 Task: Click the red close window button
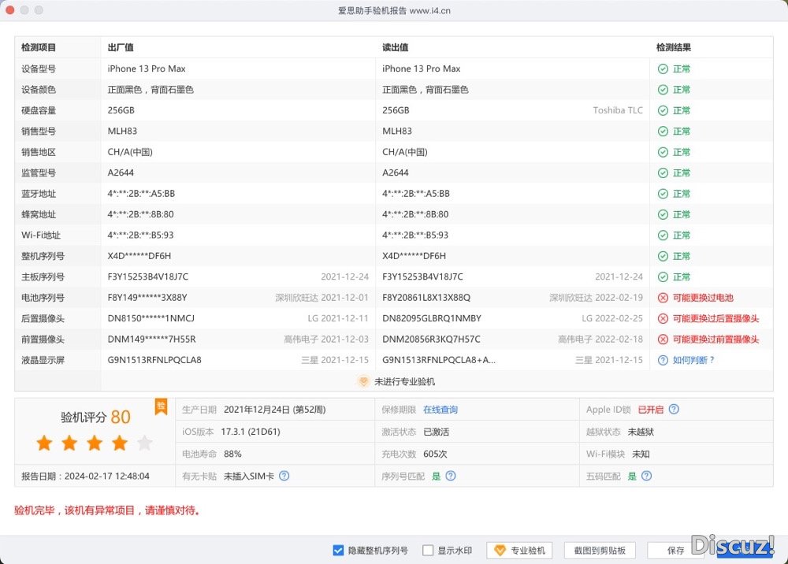(9, 10)
